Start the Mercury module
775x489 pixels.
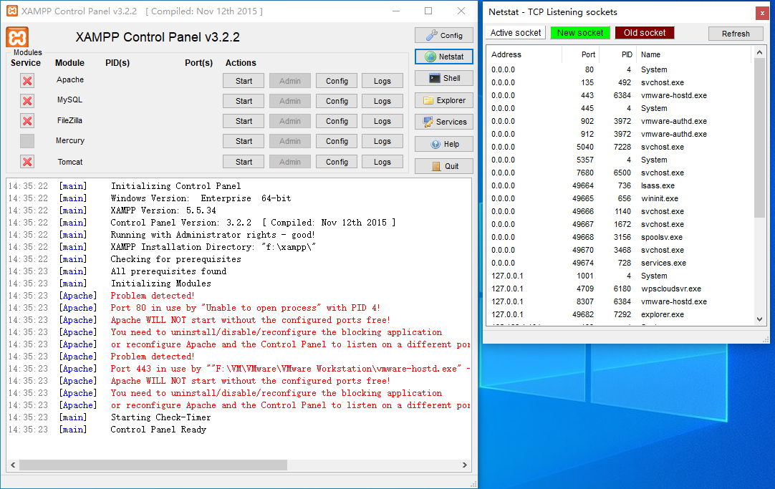click(x=244, y=141)
